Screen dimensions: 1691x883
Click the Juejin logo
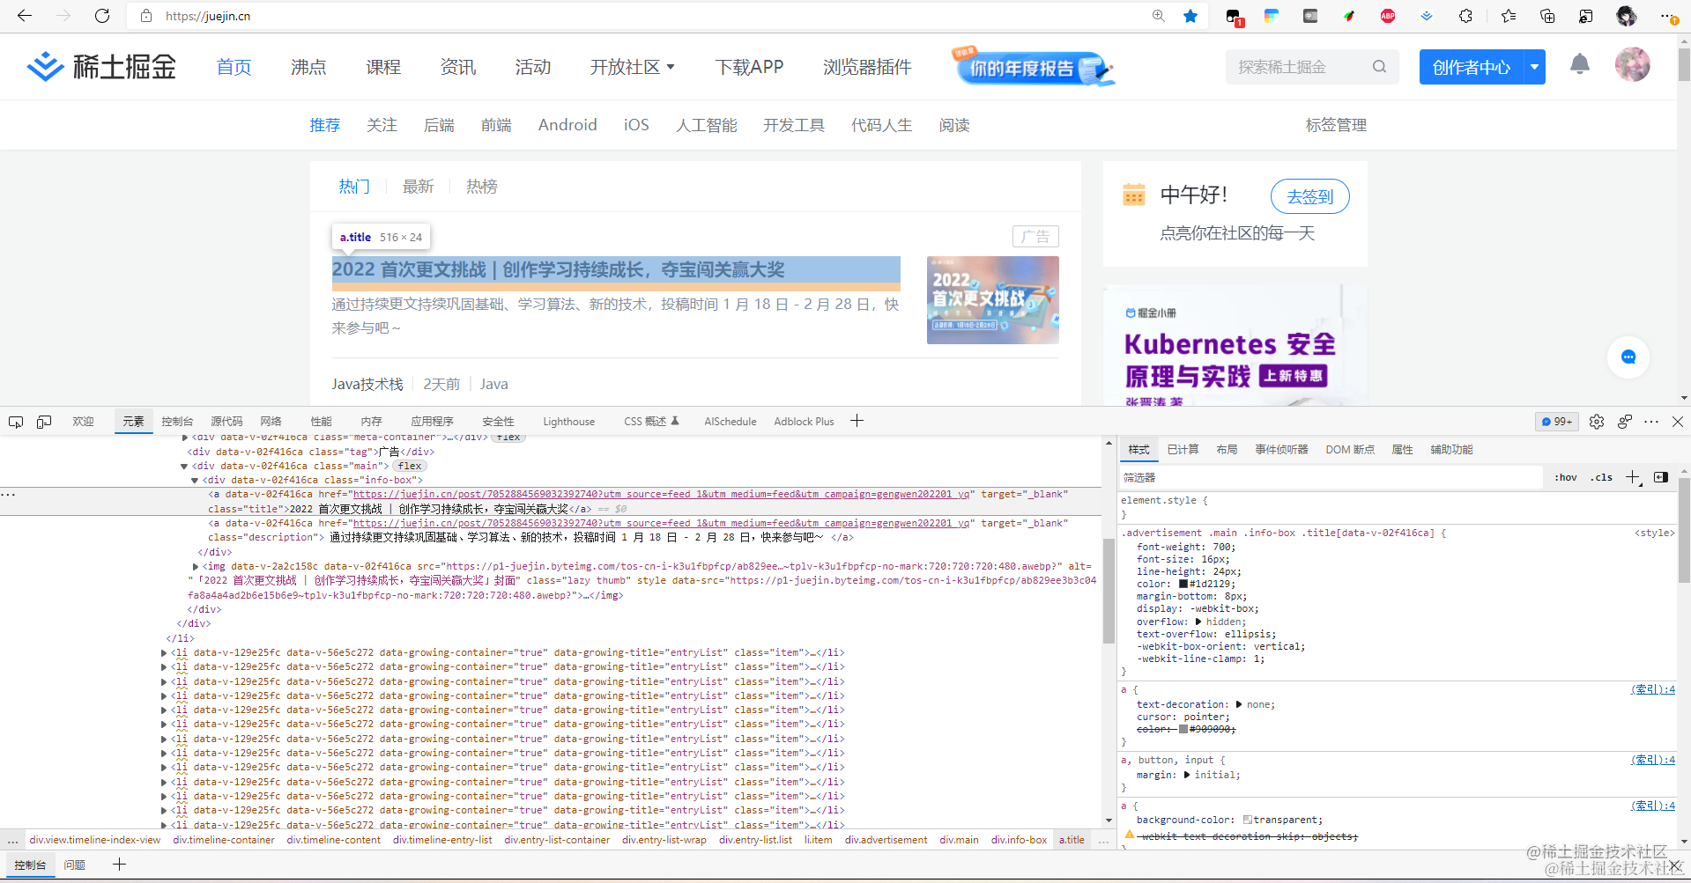pos(101,67)
